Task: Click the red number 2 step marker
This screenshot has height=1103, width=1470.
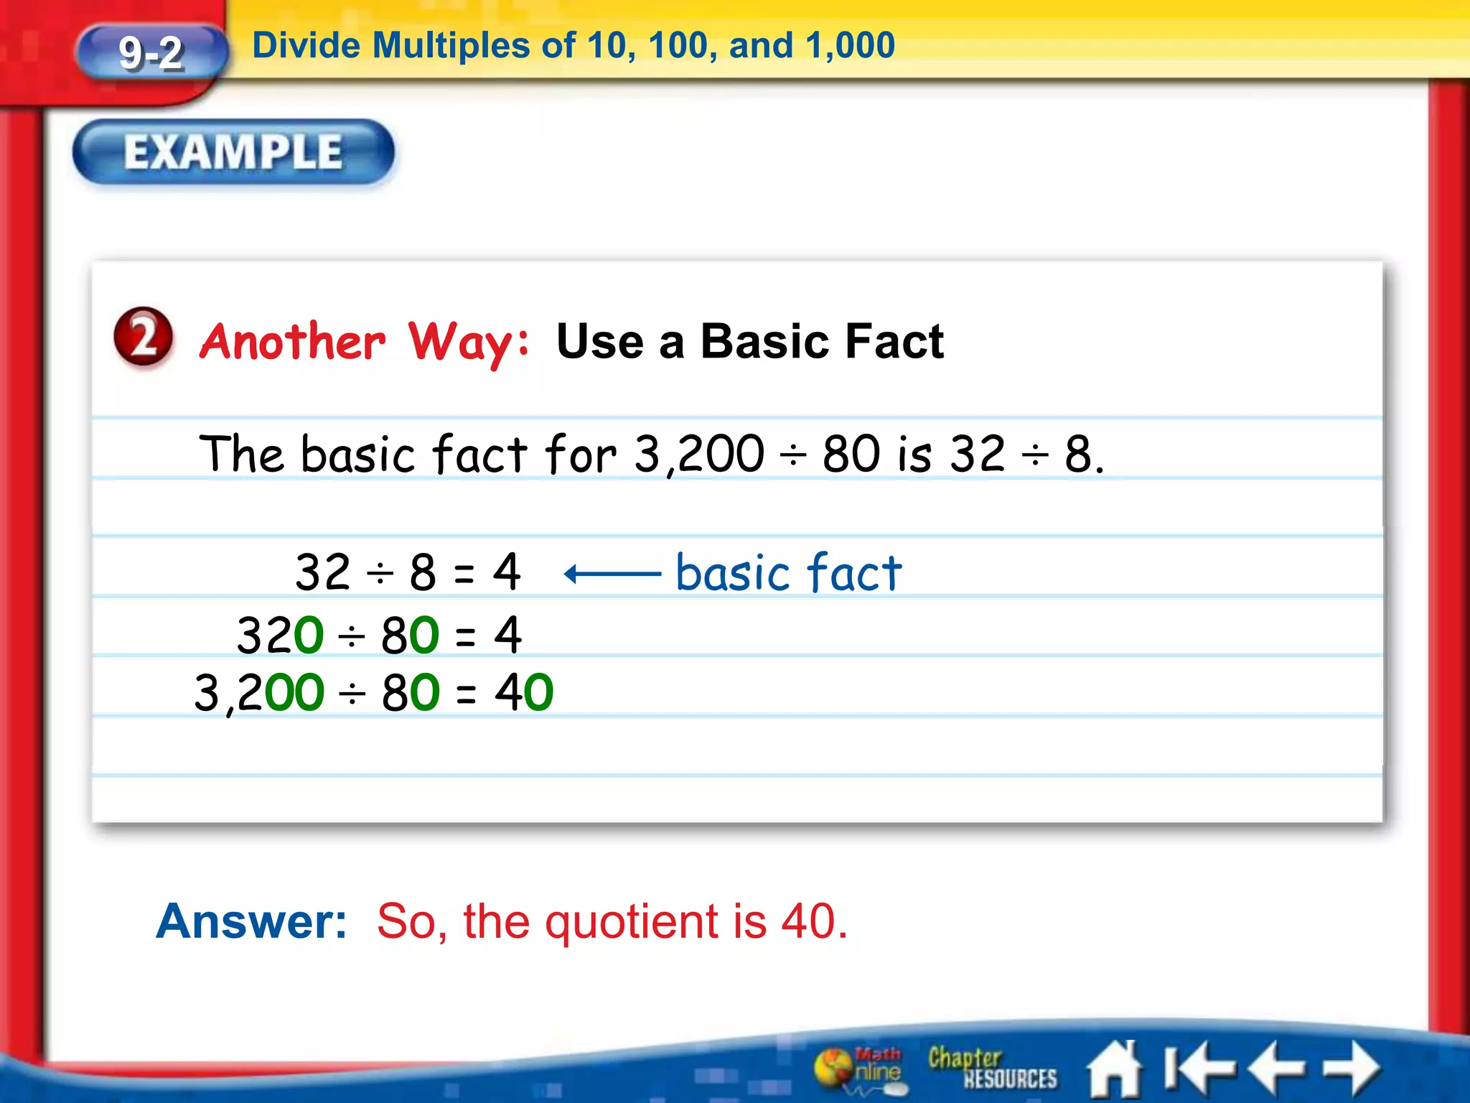Action: coord(144,337)
